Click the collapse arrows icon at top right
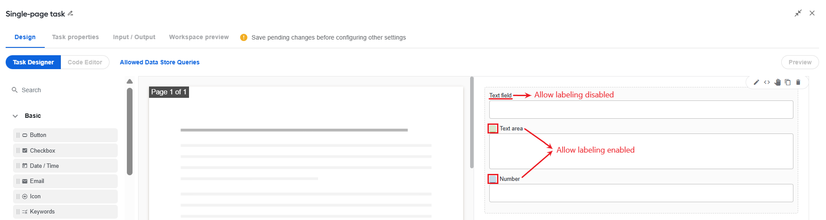Image resolution: width=826 pixels, height=220 pixels. 798,13
